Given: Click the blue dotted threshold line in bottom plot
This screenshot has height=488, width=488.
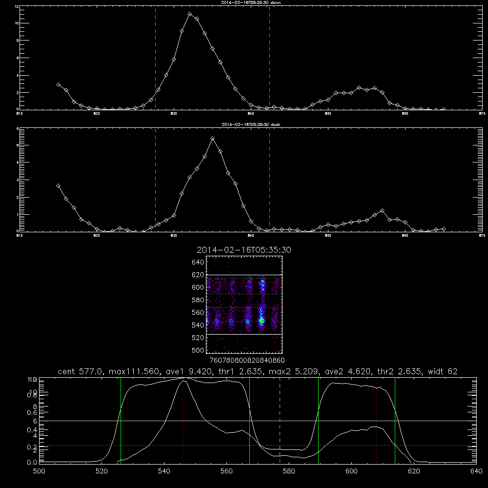Looking at the screenshot, I should 258,446.
